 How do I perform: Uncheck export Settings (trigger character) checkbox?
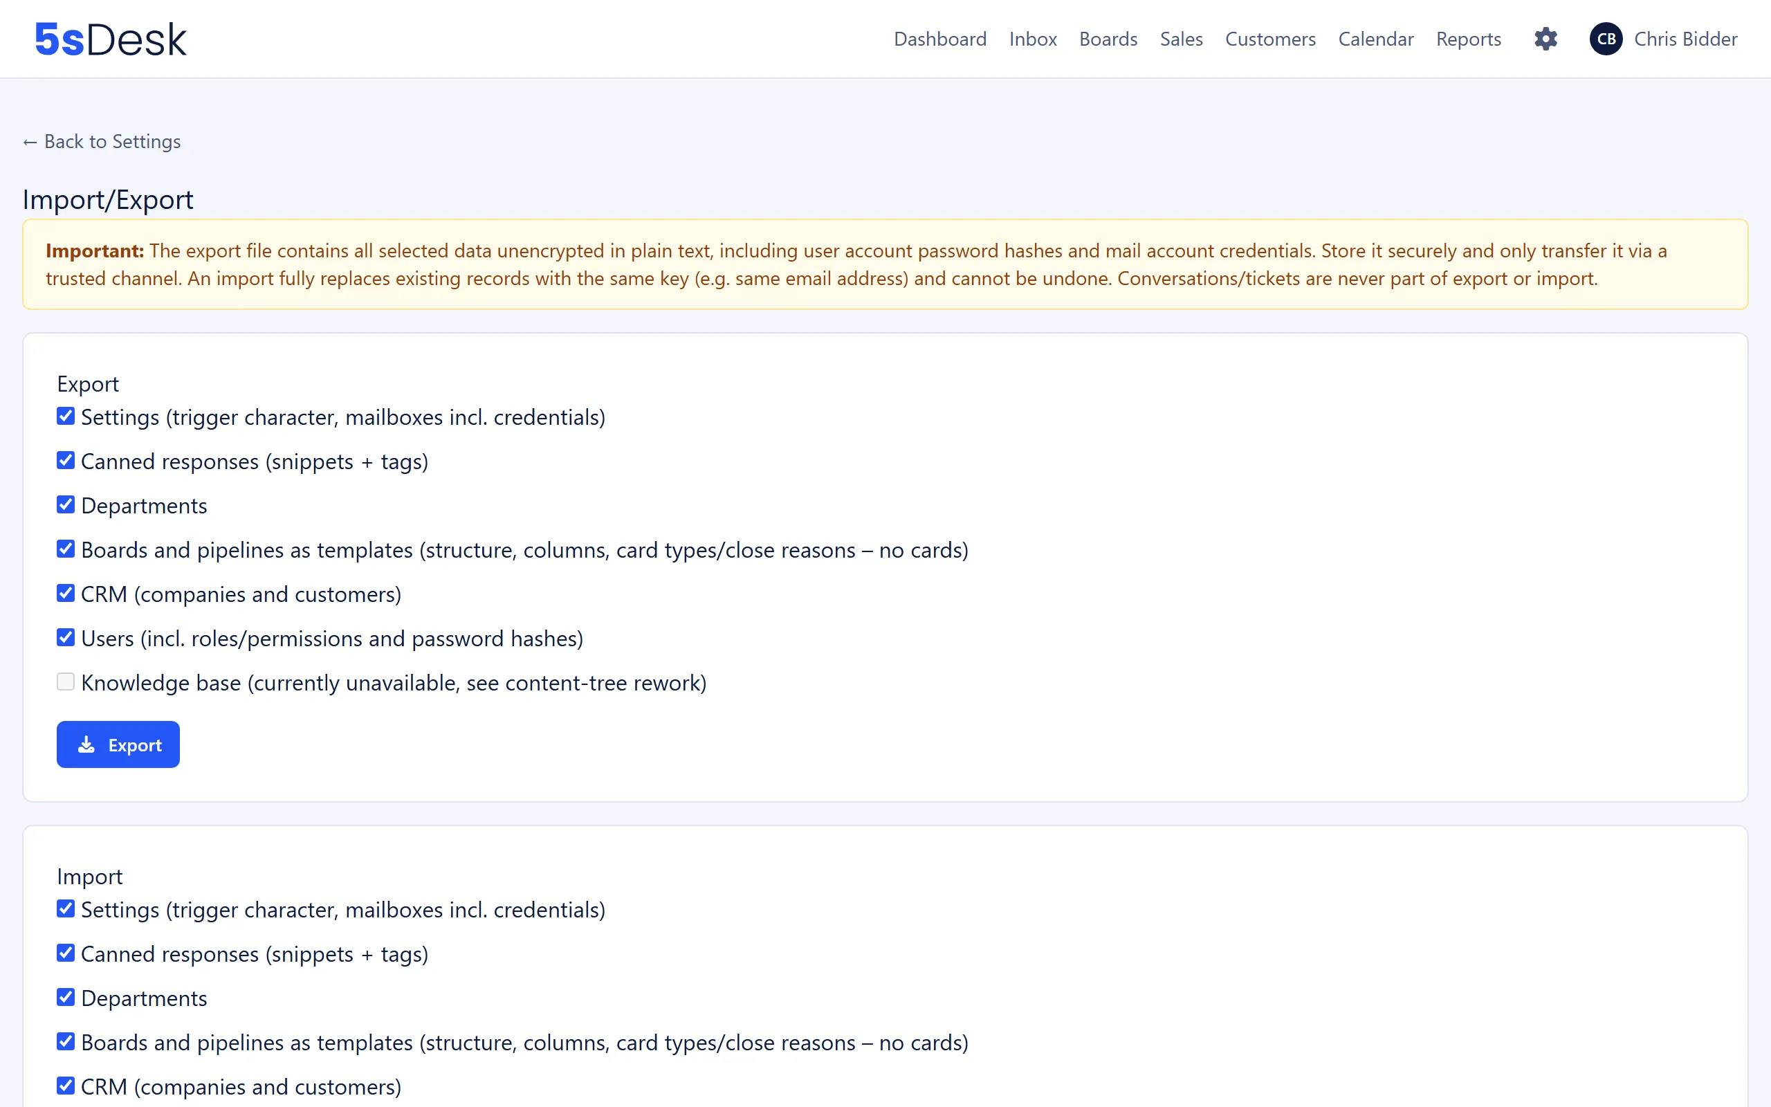(x=66, y=416)
